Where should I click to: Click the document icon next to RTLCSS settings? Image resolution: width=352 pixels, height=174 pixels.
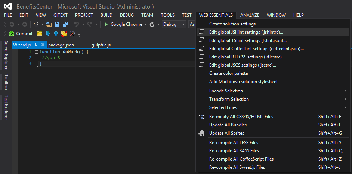click(x=201, y=57)
